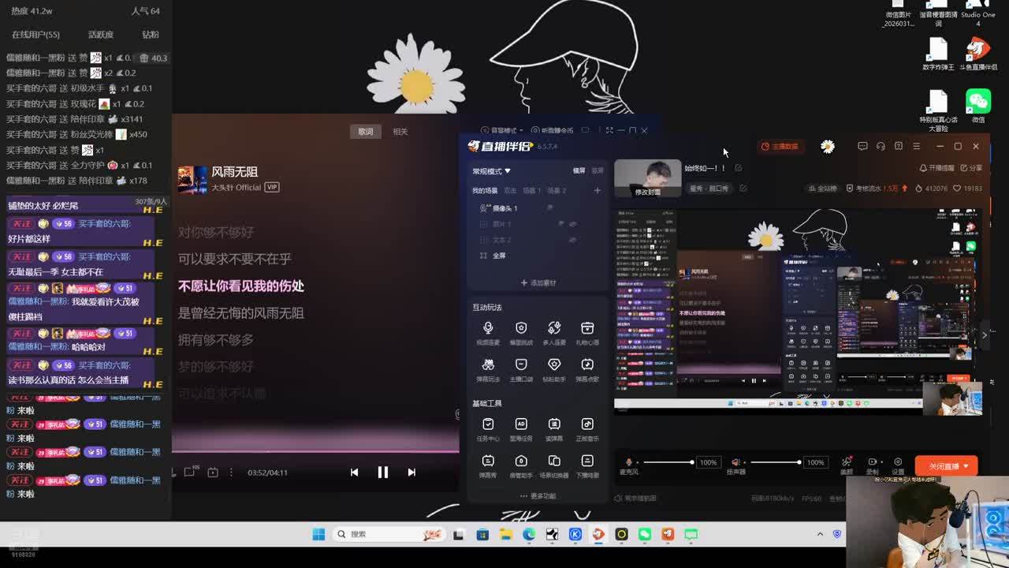Open the 美颜 beauty filter icon
The width and height of the screenshot is (1009, 568).
(846, 465)
